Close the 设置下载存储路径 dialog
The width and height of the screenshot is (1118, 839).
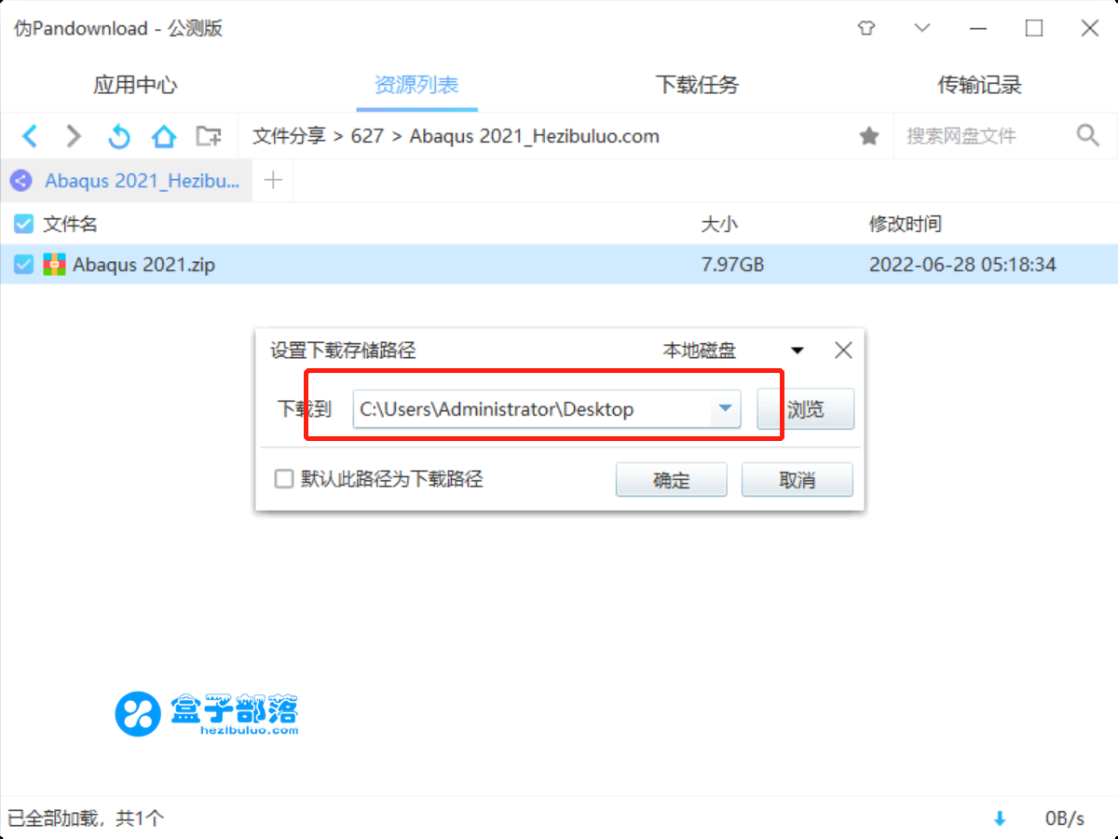[843, 351]
